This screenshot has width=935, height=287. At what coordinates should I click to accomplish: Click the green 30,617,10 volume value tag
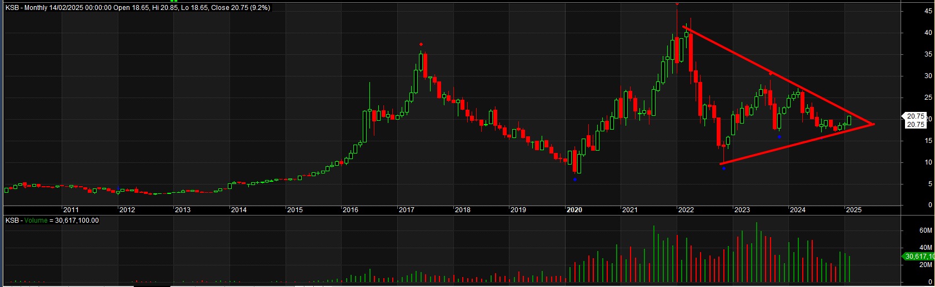pyautogui.click(x=919, y=256)
